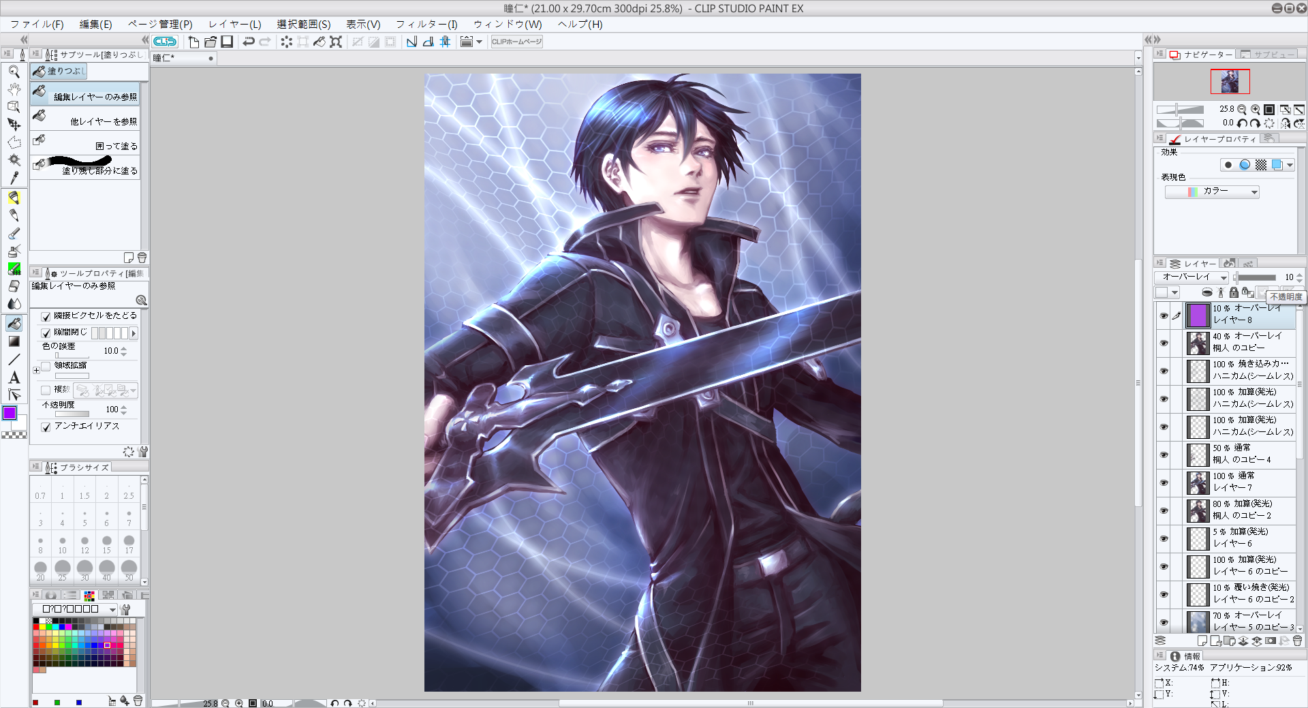Toggle Snap to Ruler icon

pos(411,42)
